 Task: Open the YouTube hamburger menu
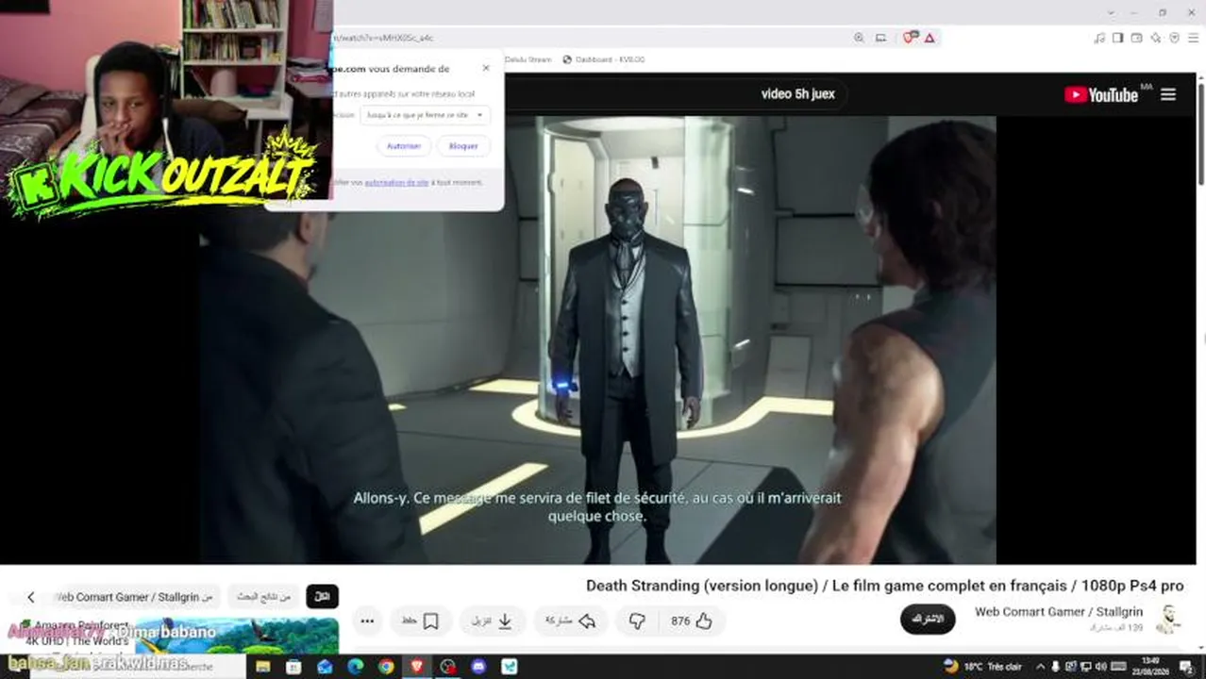[x=1168, y=94]
